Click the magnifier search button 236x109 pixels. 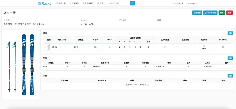tap(132, 3)
